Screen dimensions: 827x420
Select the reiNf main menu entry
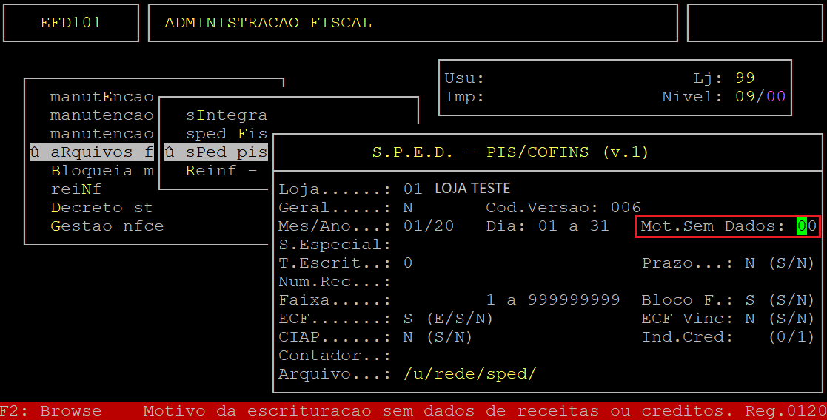click(x=76, y=189)
